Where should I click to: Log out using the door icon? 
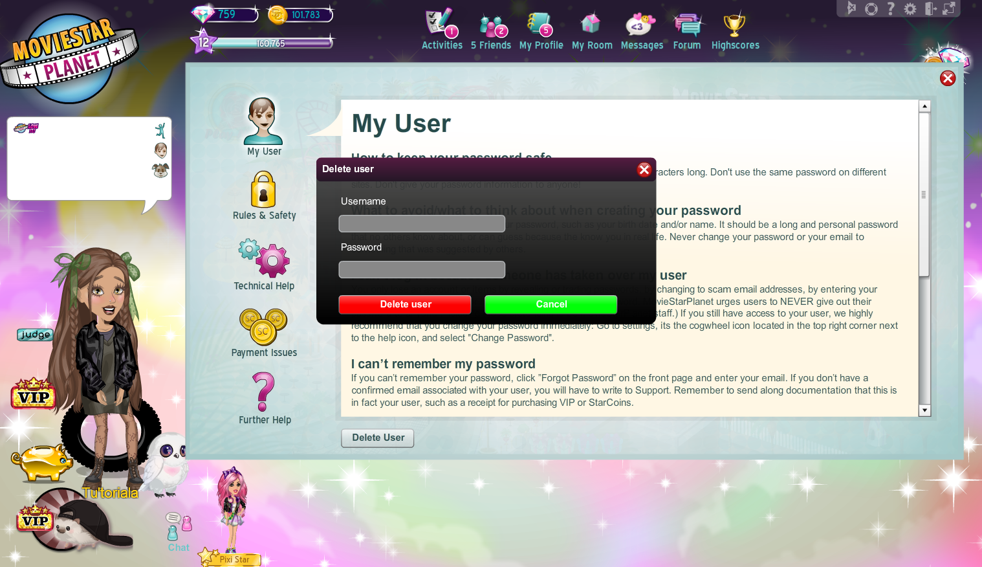(x=930, y=8)
